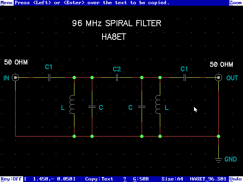
Task: Pick the right inductor L coil symbol
Action: (158, 105)
